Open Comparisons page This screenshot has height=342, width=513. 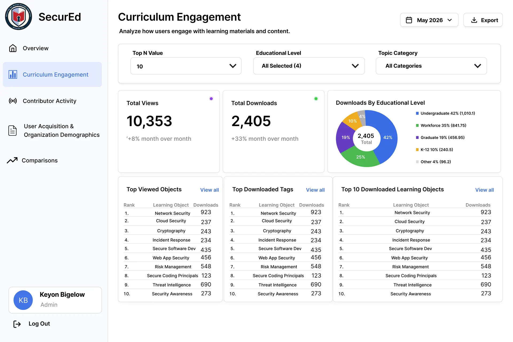click(40, 160)
